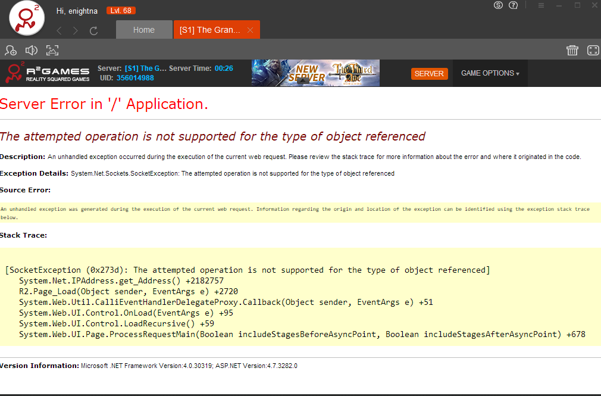Take a screenshot with the picture icon
The image size is (601, 396).
[x=52, y=51]
